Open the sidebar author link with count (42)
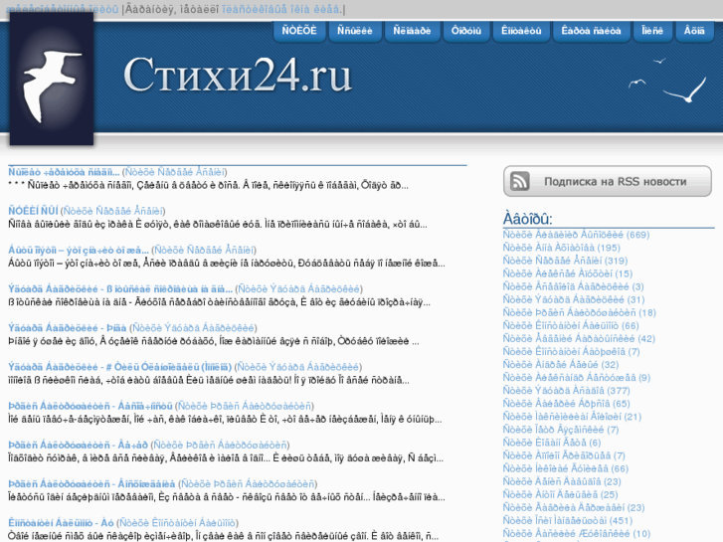The width and height of the screenshot is (723, 542). pos(579,338)
